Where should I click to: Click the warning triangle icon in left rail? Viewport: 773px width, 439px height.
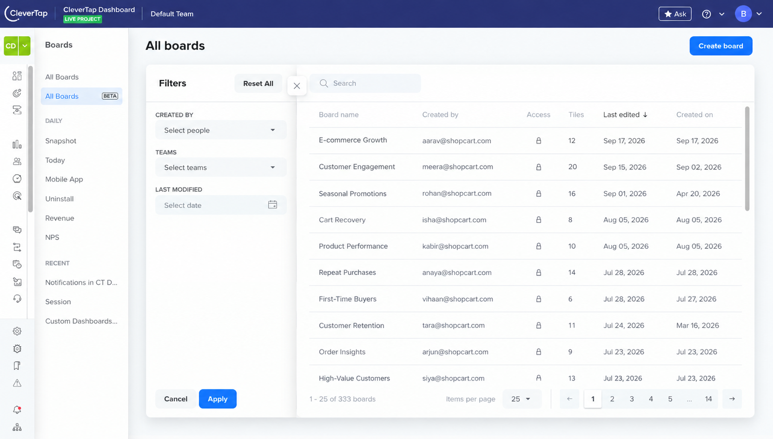pyautogui.click(x=17, y=383)
